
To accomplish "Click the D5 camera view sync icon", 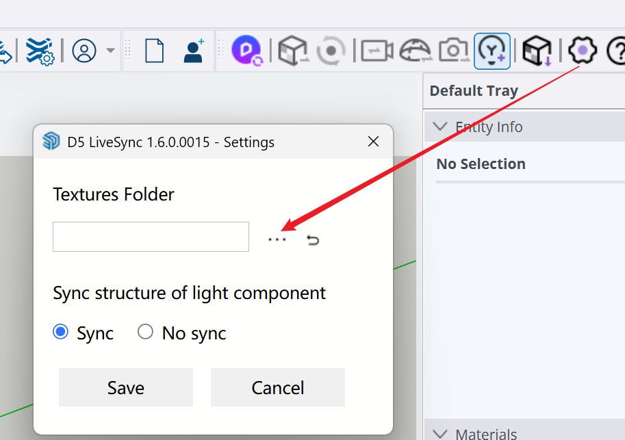I will [x=377, y=51].
